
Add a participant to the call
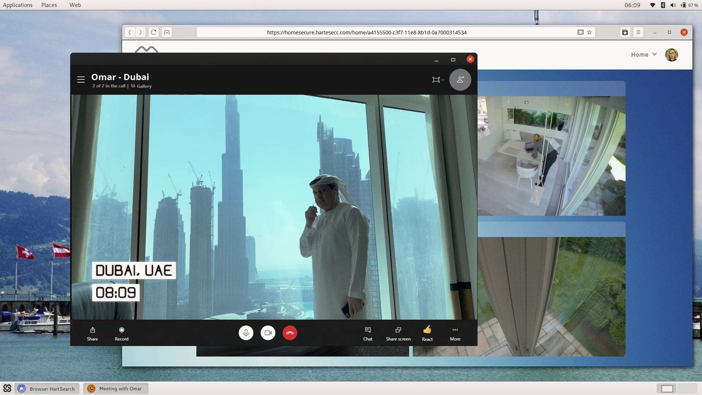point(460,79)
